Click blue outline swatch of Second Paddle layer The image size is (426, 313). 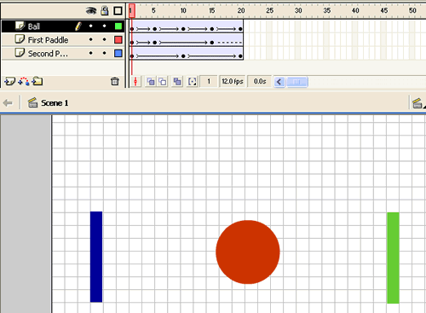click(118, 54)
